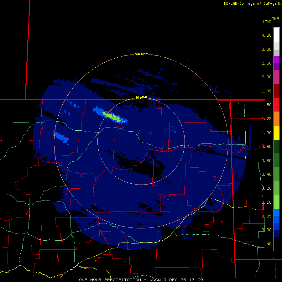Pick the darkest green legend swatch
282x282 pixels.
click(277, 147)
